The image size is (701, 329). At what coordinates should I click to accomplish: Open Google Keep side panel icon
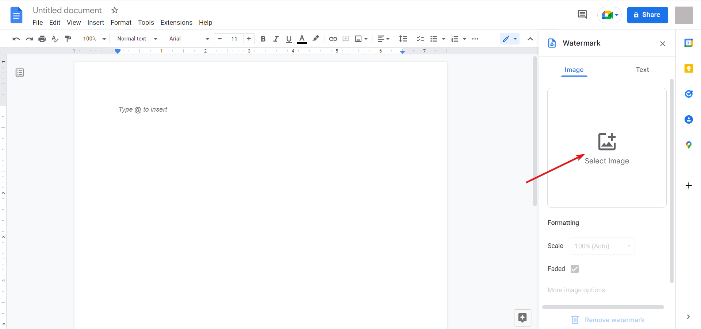pyautogui.click(x=689, y=68)
